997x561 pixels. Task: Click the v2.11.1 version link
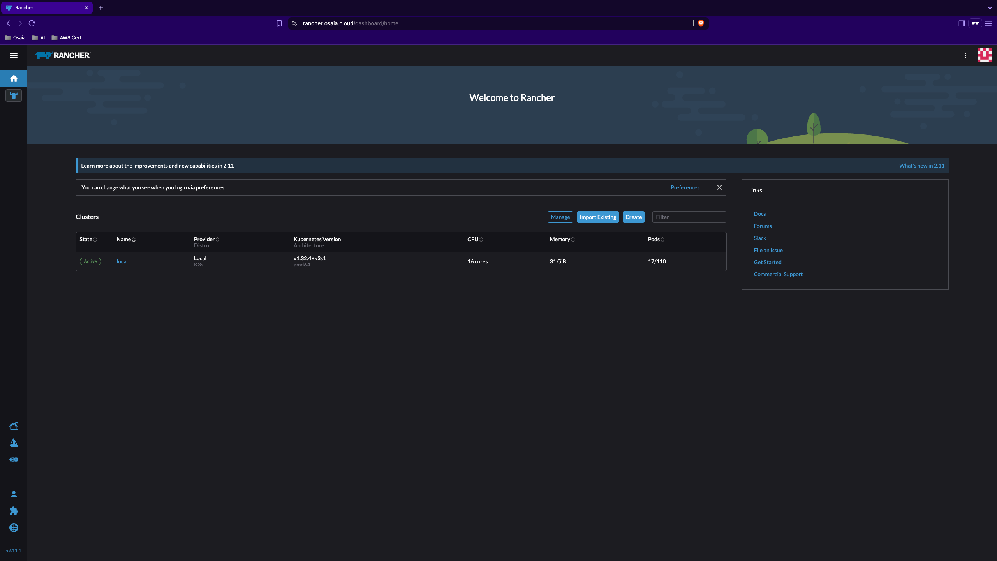pyautogui.click(x=14, y=550)
